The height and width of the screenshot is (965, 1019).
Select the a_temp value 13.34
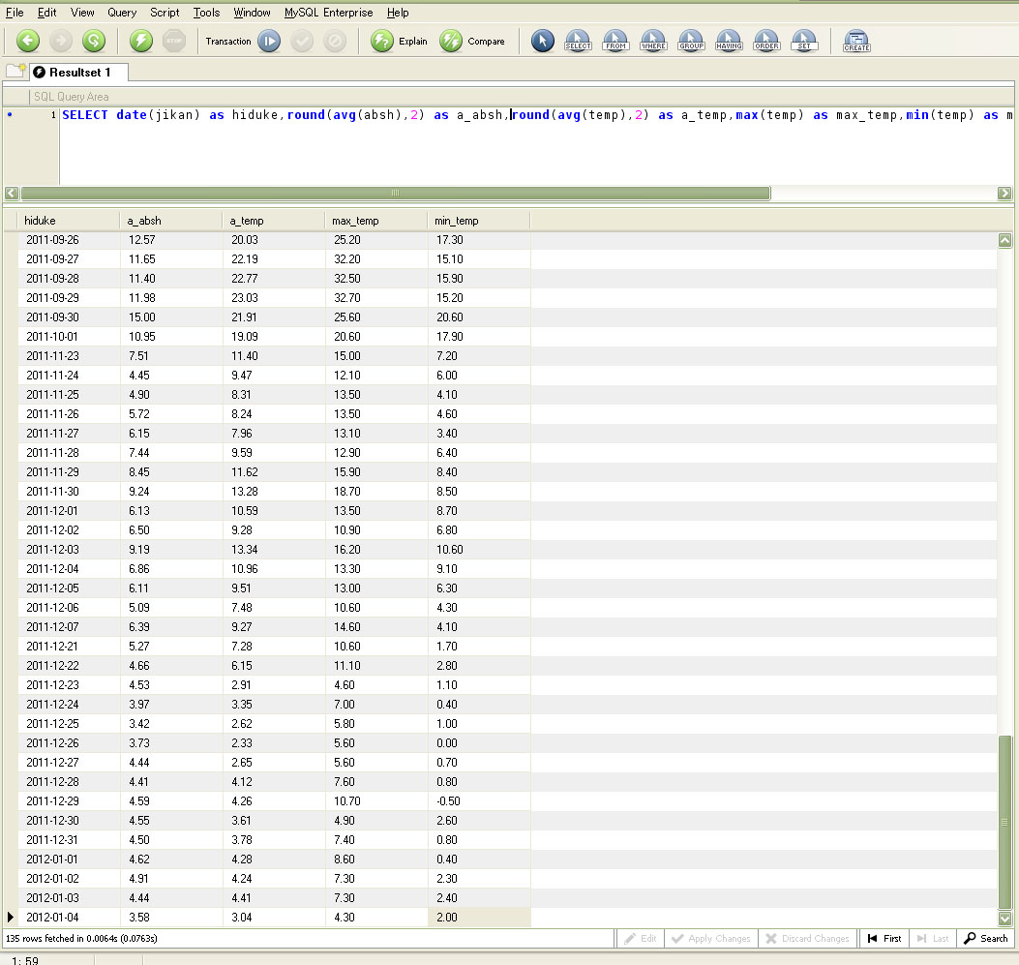pyautogui.click(x=274, y=549)
